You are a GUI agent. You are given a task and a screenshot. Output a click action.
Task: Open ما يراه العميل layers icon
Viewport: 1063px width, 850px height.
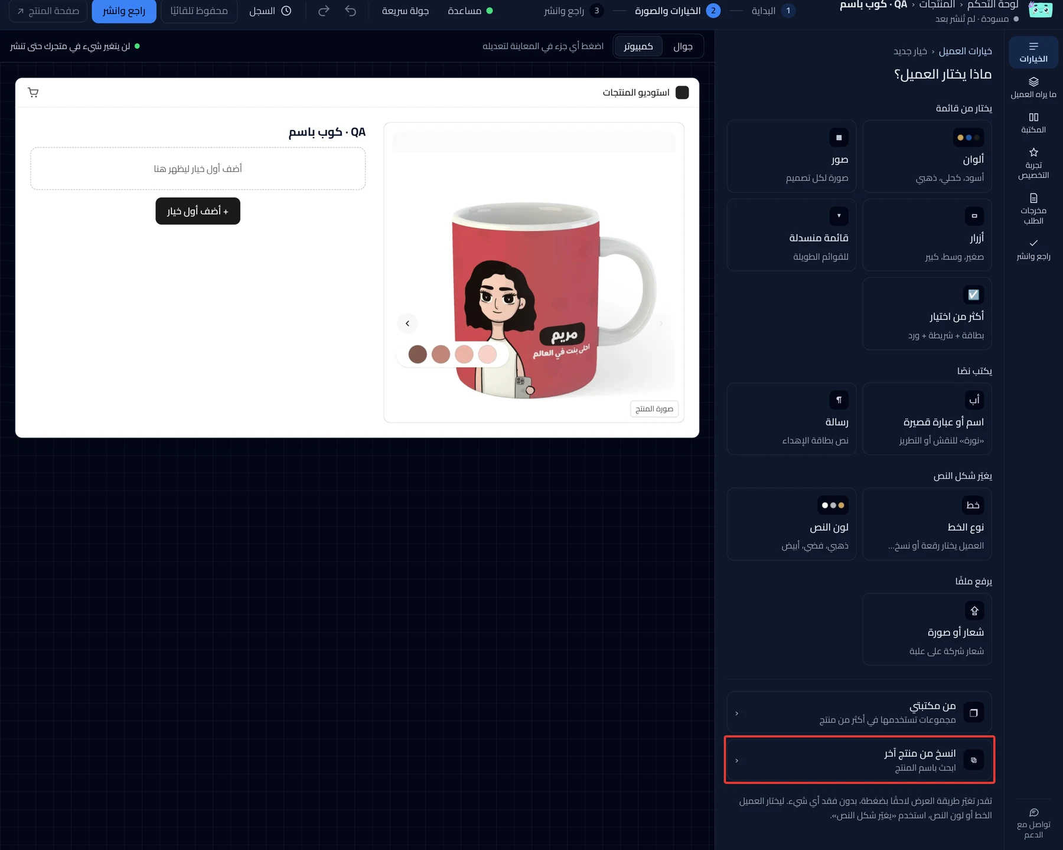coord(1033,87)
